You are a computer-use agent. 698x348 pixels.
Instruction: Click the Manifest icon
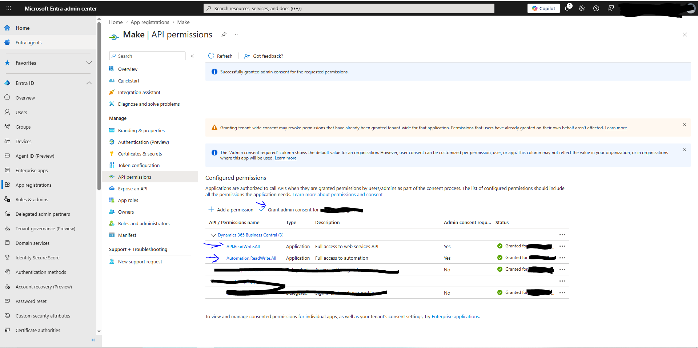[x=112, y=235]
